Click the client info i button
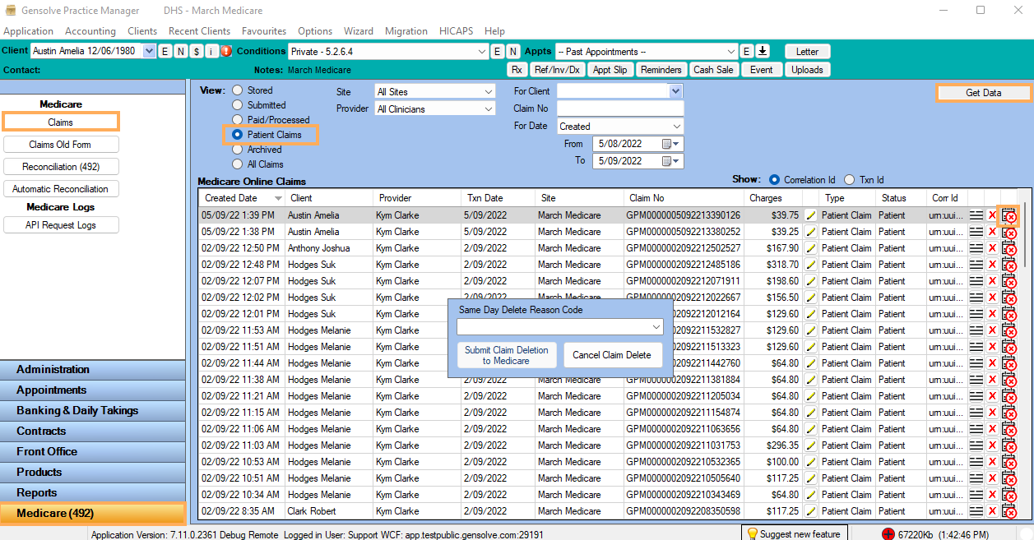Image resolution: width=1034 pixels, height=540 pixels. point(211,51)
